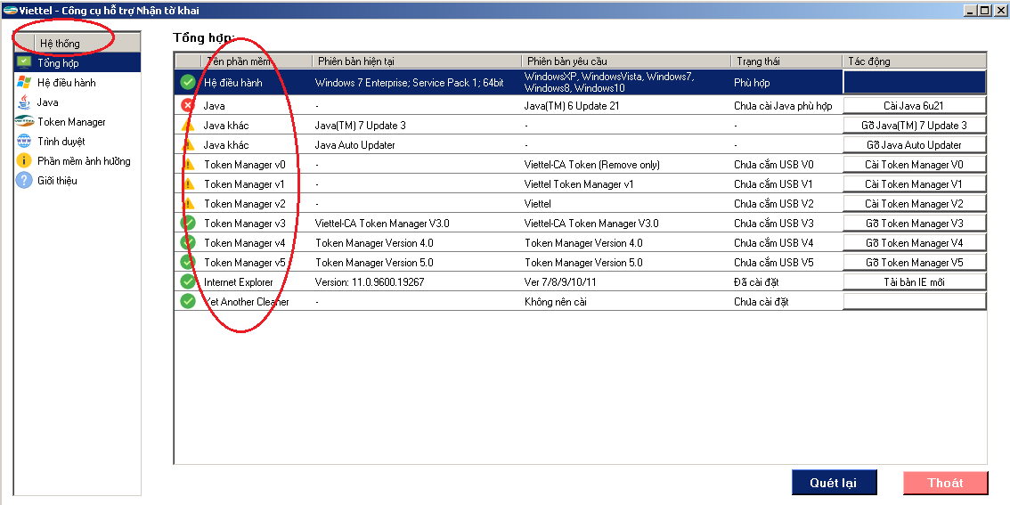Click the Java coffee cup icon in sidebar
Screen dimensions: 1010x505
(x=24, y=102)
